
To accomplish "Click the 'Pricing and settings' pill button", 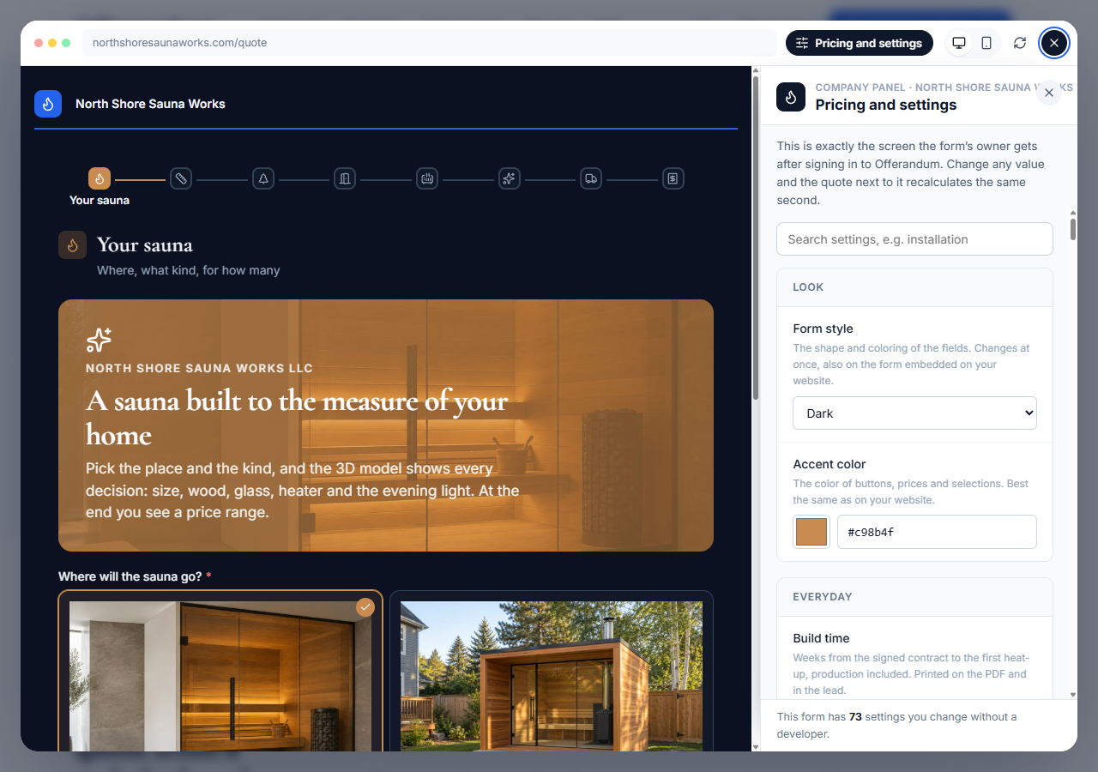I will click(x=860, y=43).
